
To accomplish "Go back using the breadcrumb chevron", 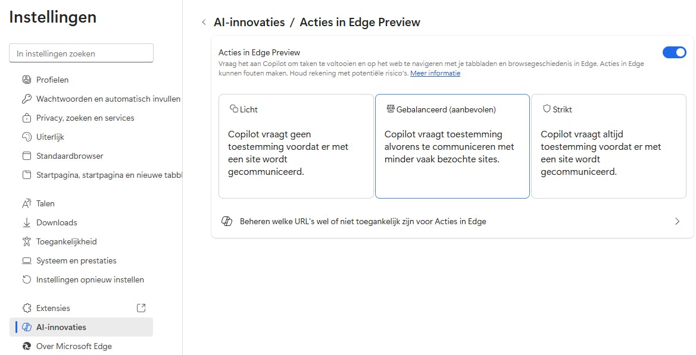I will [204, 23].
